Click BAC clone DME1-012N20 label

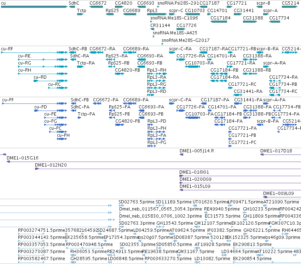[51, 165]
